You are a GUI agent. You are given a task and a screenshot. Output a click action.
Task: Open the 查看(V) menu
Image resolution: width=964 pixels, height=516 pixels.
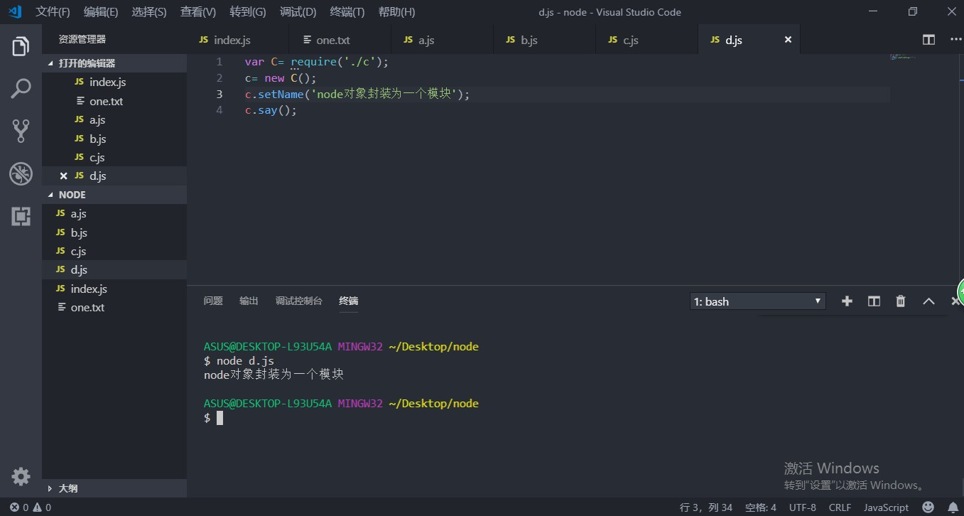198,12
